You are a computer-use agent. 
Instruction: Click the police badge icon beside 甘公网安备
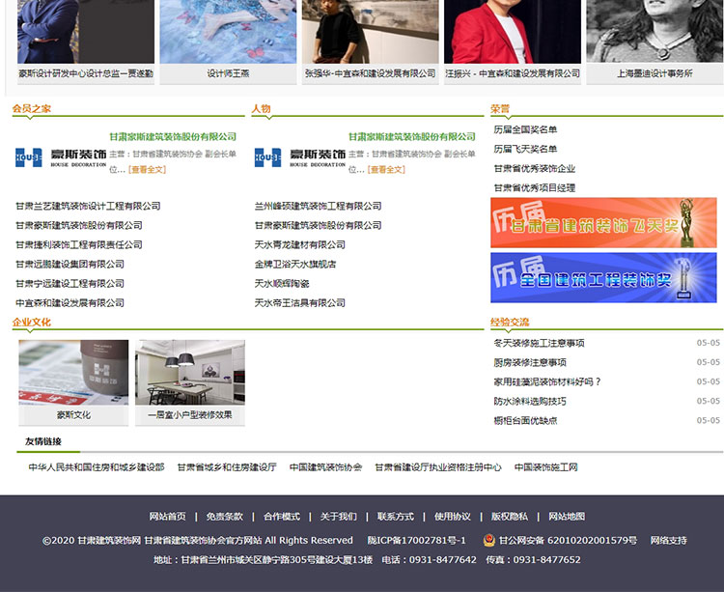tap(489, 540)
